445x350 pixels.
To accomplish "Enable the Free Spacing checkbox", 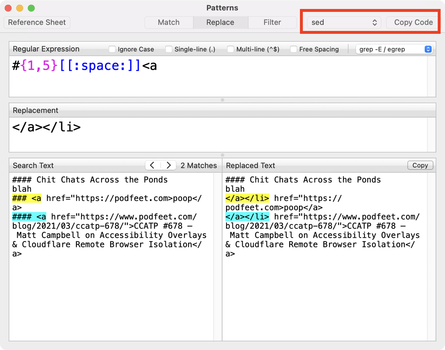I will point(293,49).
